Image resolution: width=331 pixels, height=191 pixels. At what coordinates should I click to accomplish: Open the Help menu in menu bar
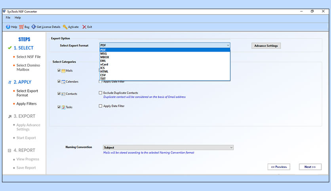click(18, 18)
